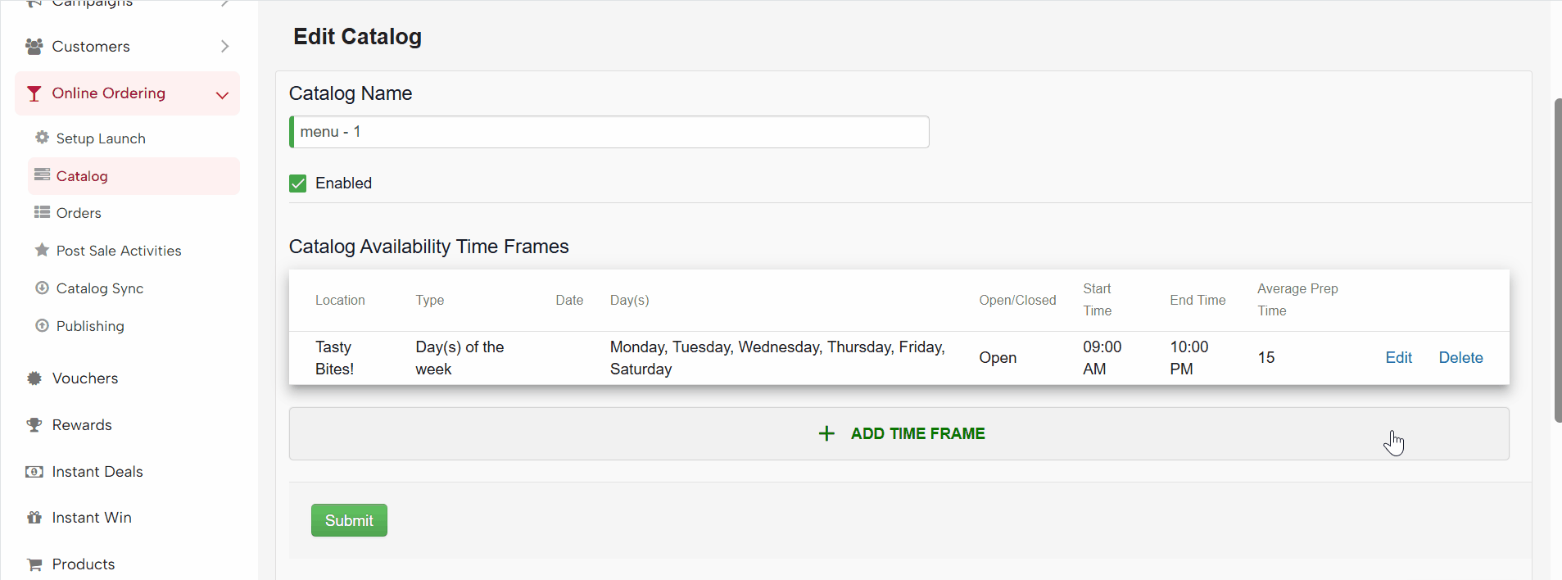
Task: Click the Instant Deals money icon
Action: coord(34,472)
